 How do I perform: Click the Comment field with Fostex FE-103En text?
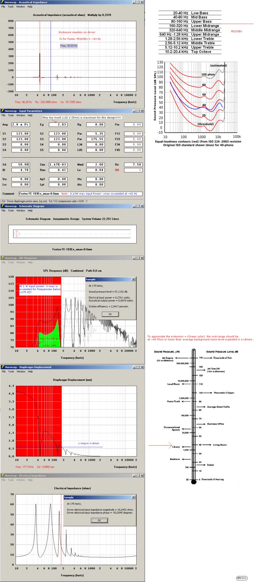pos(81,194)
